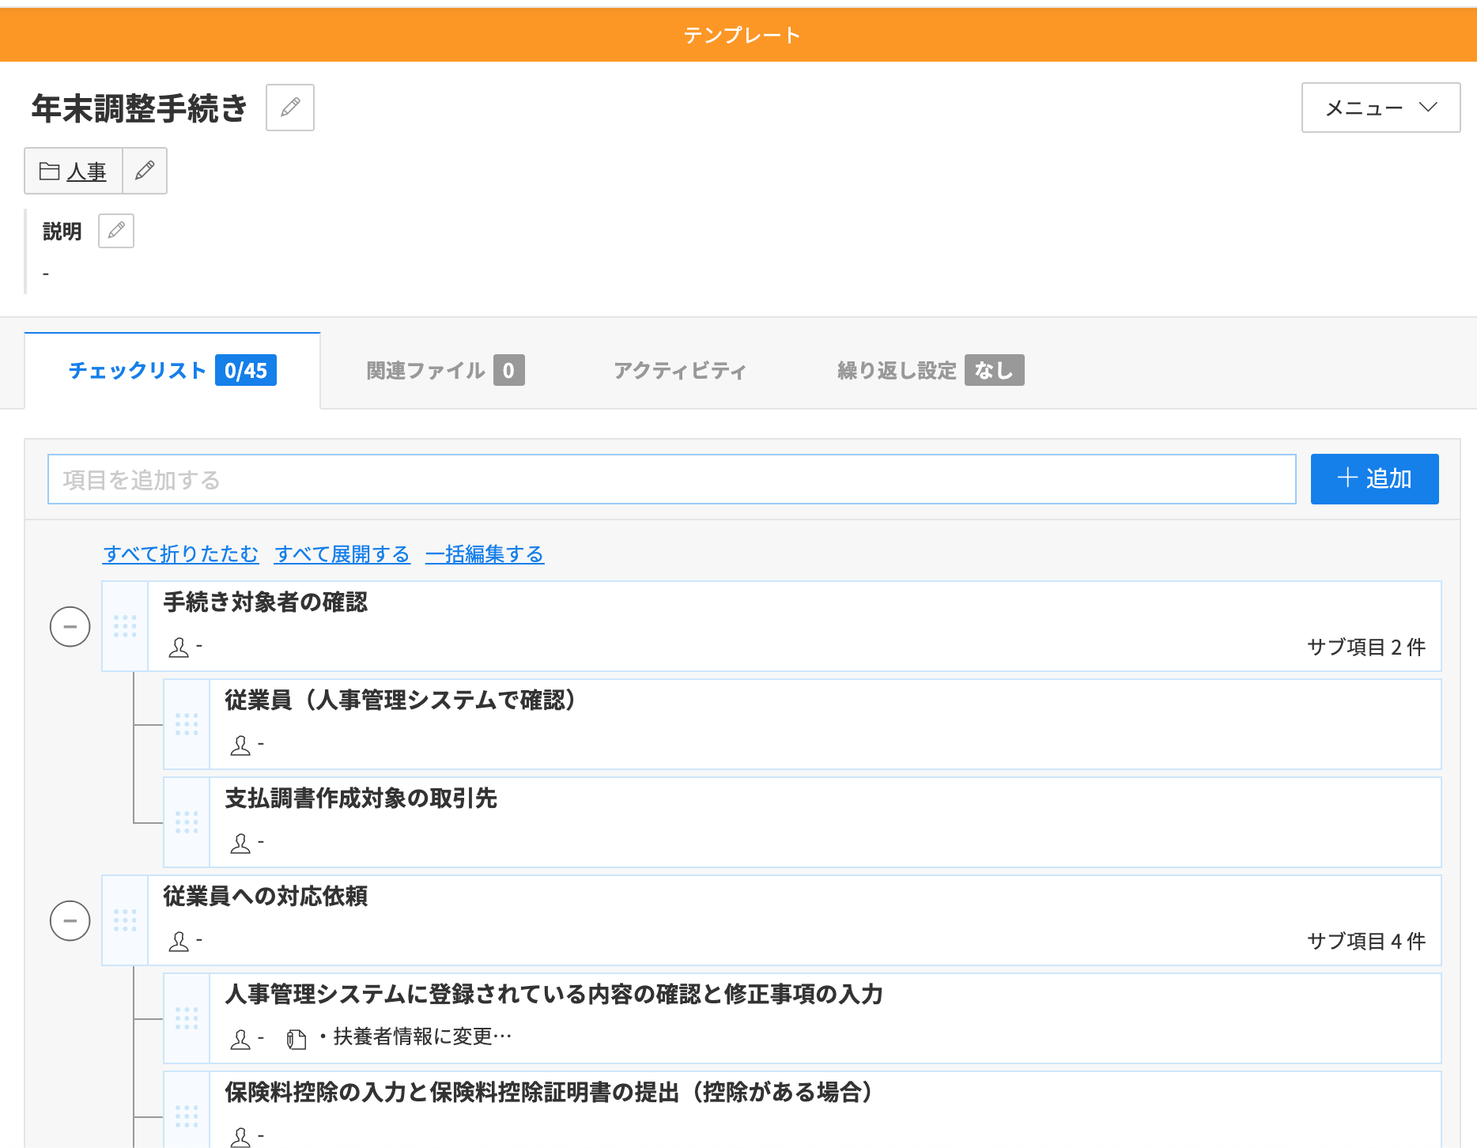Edit the 説明 description with pencil icon

[x=116, y=231]
